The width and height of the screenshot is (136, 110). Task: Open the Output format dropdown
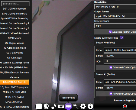click(x=115, y=16)
